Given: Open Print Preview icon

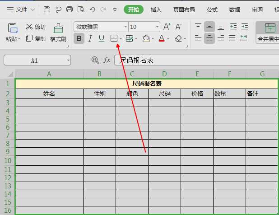Looking at the screenshot, I should pos(81,9).
